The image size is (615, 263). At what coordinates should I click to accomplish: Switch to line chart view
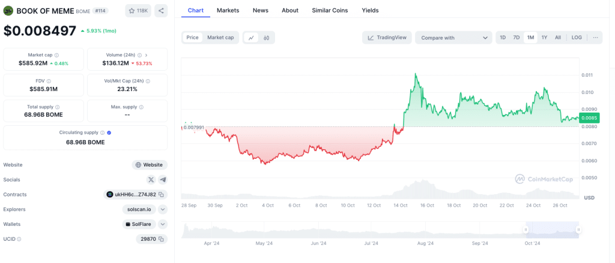click(x=252, y=38)
